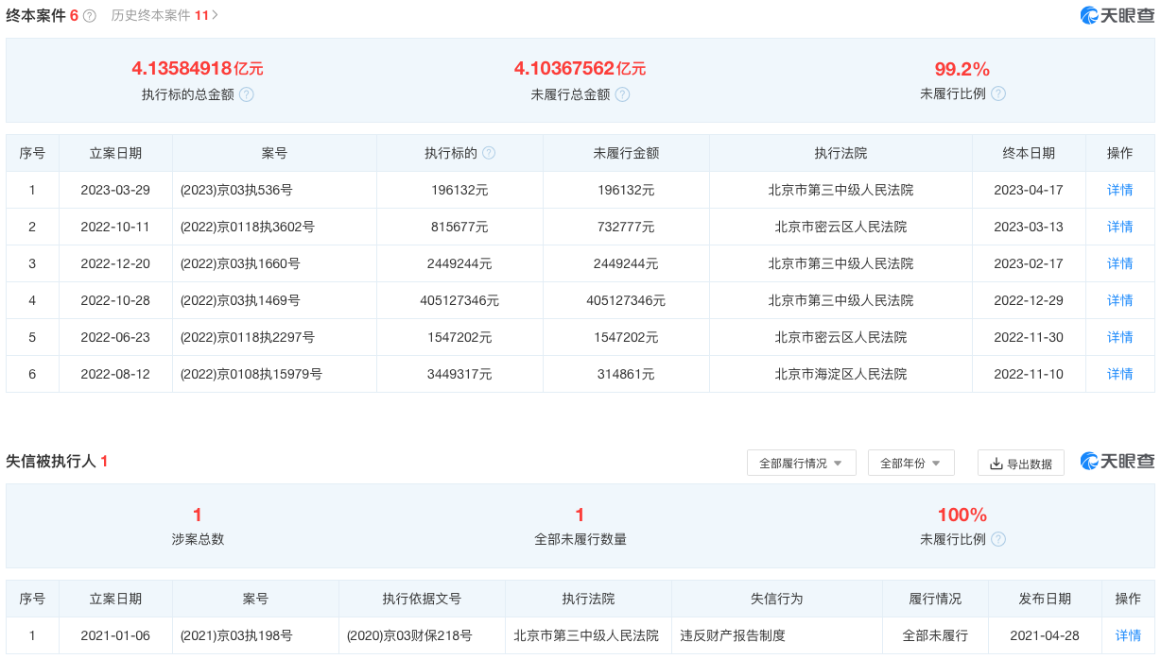Select the 终本案件 6 tab
The height and width of the screenshot is (659, 1161).
[x=42, y=16]
